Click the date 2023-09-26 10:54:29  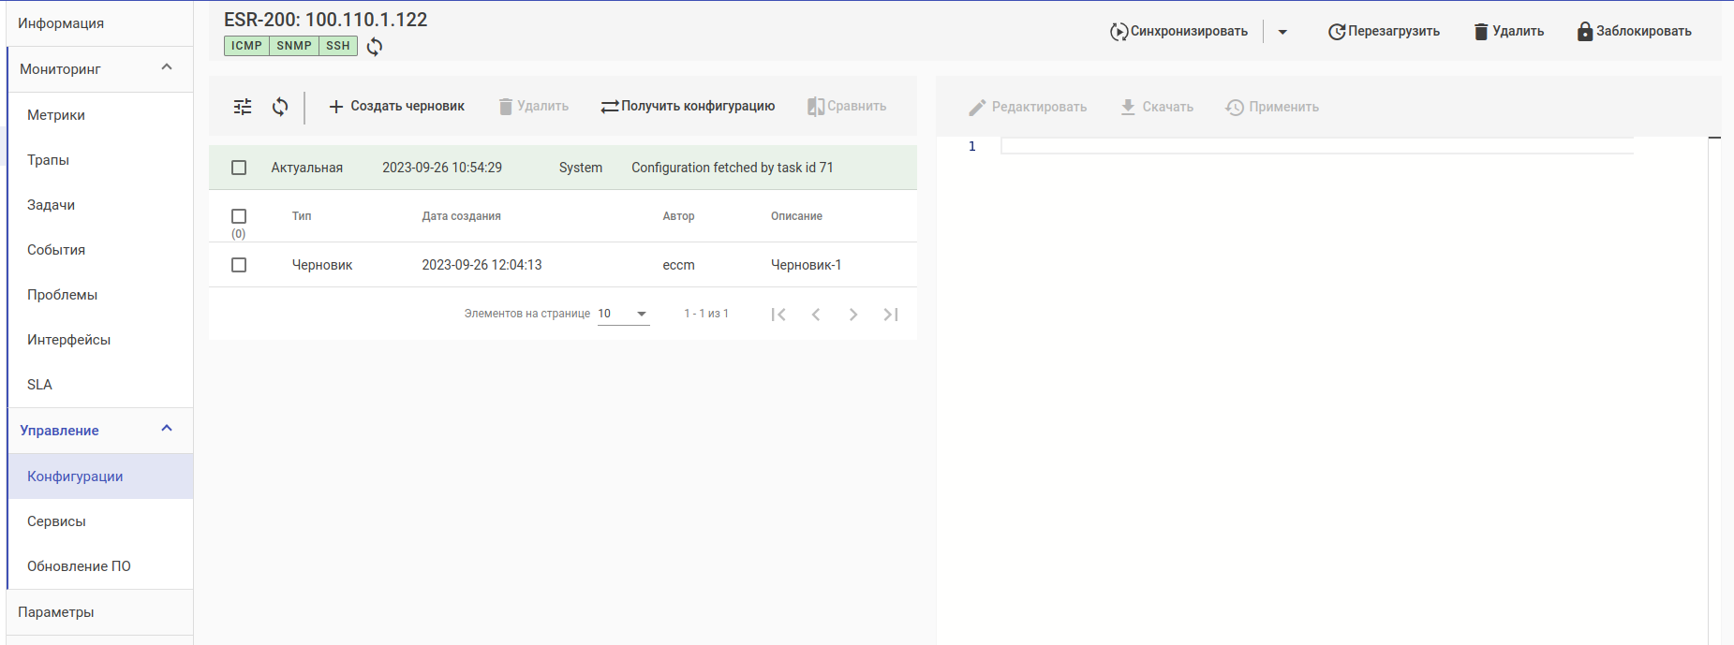[x=442, y=168]
